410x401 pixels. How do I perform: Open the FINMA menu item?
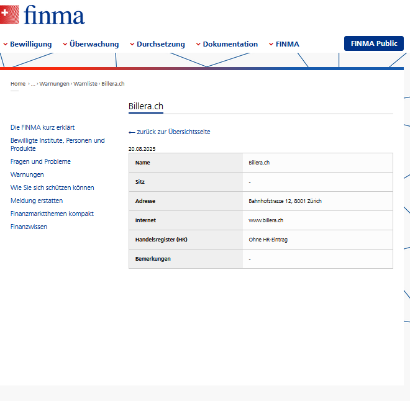pos(288,44)
